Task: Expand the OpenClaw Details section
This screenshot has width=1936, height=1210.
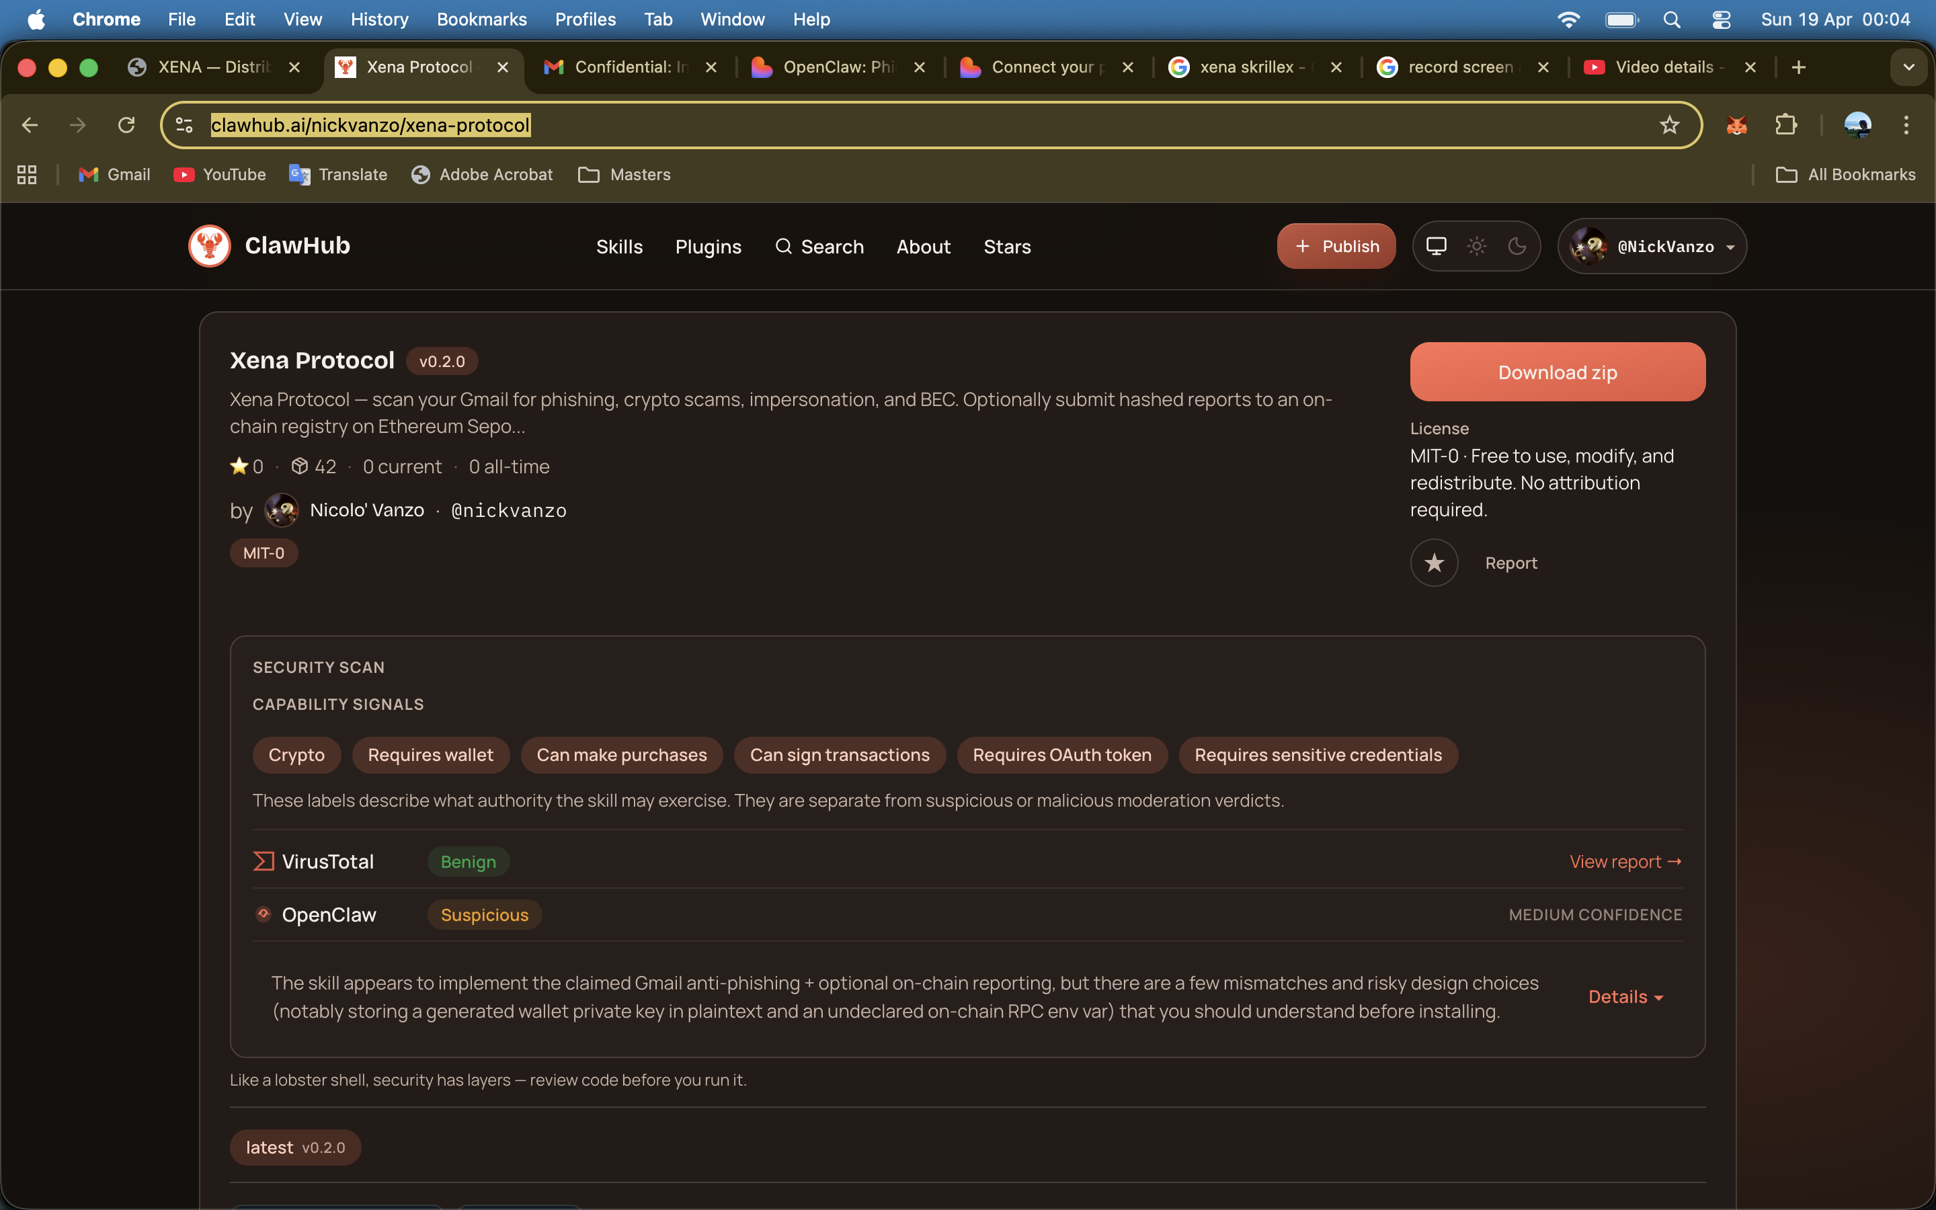Action: pyautogui.click(x=1625, y=997)
